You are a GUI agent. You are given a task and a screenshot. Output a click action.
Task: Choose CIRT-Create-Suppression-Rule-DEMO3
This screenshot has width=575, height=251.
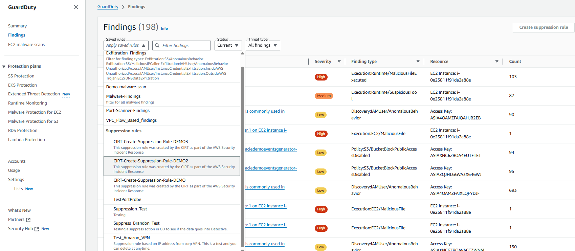172,147
